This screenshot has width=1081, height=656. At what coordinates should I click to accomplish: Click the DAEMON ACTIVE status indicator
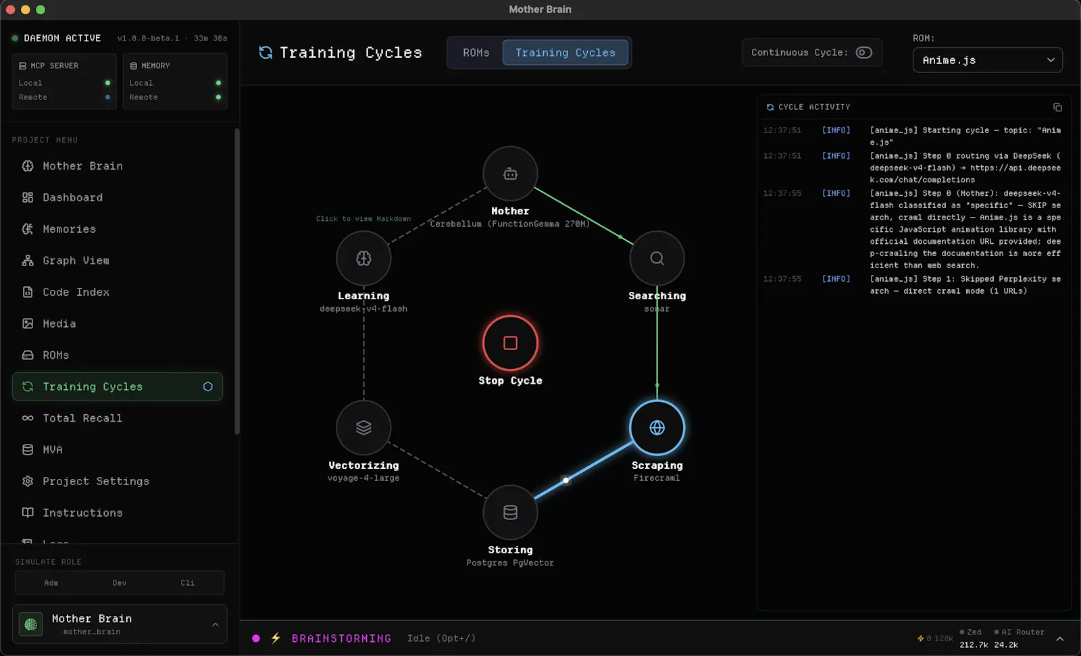(56, 39)
